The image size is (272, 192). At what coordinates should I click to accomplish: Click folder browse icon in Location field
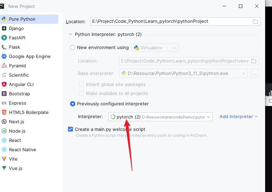coord(255,21)
